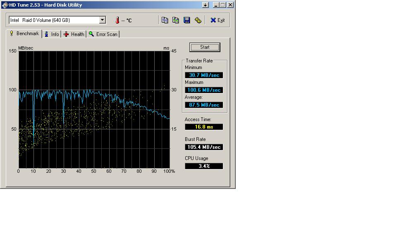The height and width of the screenshot is (248, 397).
Task: Maximize the HD Tune window
Action: coord(223,5)
